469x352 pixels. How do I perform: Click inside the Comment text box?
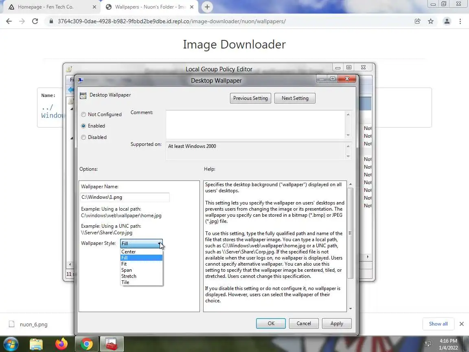(x=255, y=125)
